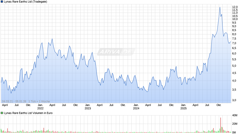Click the 'Lynas Rare Earths Ltd Volumen in Euro' label
This screenshot has width=242, height=135.
[28, 113]
